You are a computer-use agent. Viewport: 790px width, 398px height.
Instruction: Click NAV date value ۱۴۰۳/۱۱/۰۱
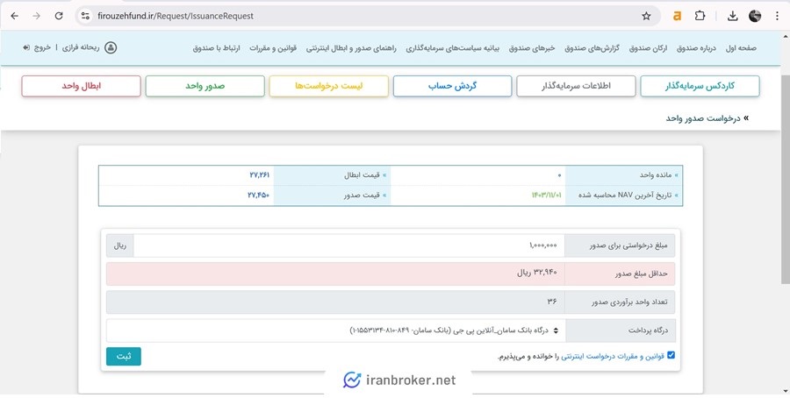click(x=546, y=195)
